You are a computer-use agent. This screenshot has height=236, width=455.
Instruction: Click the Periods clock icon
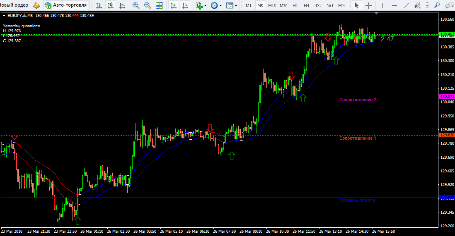tap(214, 5)
